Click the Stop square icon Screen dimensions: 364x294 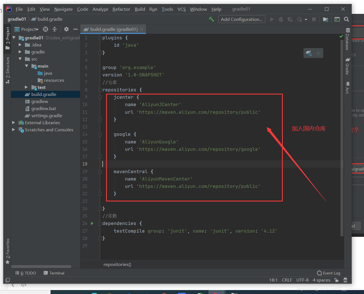(x=314, y=19)
